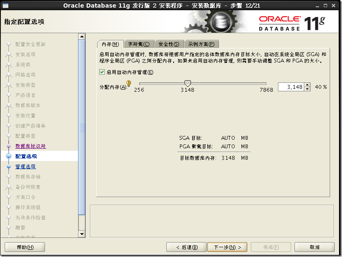This screenshot has height=257, width=342.
Task: Click sidebar scrollbar up arrow
Action: (82, 37)
